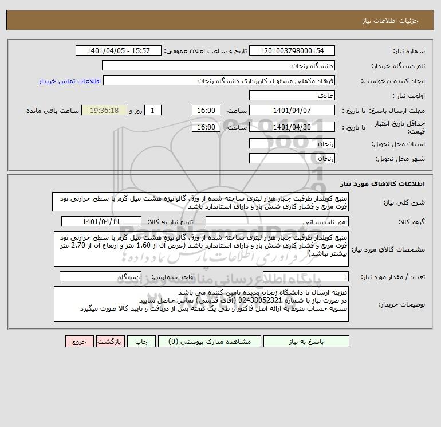441x427 pixels.
Task: Click the استان محل تحویل field
Action: click(292, 143)
